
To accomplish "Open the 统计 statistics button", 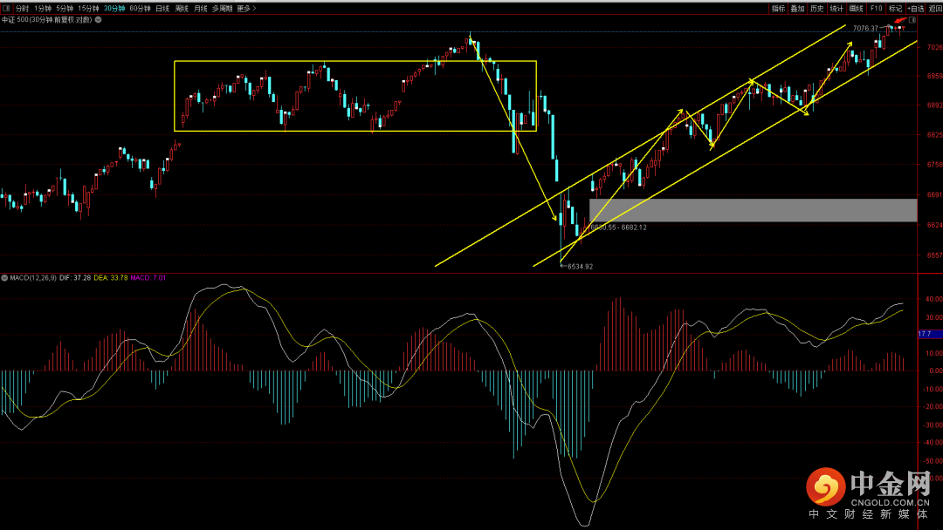I will 836,8.
